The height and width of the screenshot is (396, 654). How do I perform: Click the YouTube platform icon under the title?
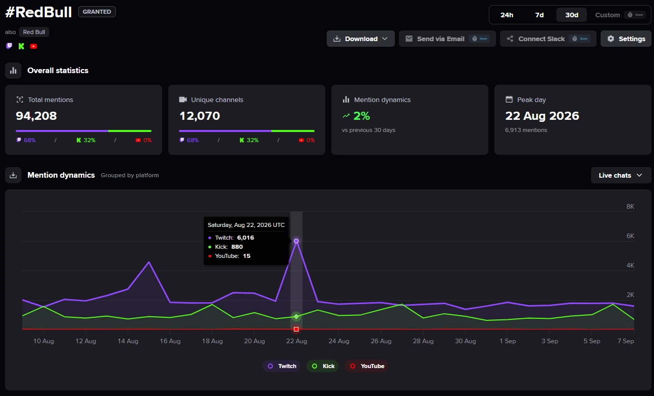34,46
